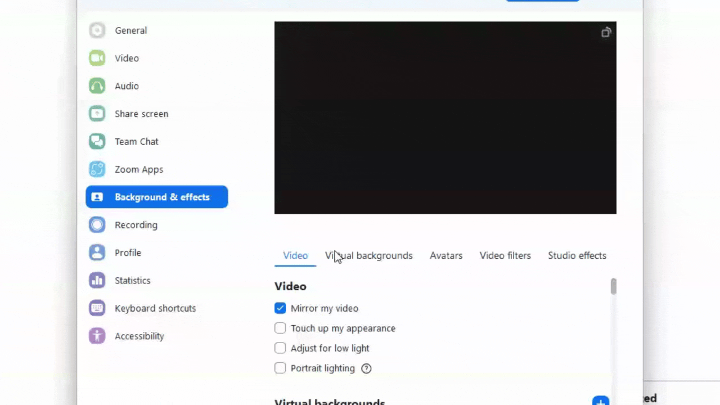Select the Accessibility icon

coord(97,336)
